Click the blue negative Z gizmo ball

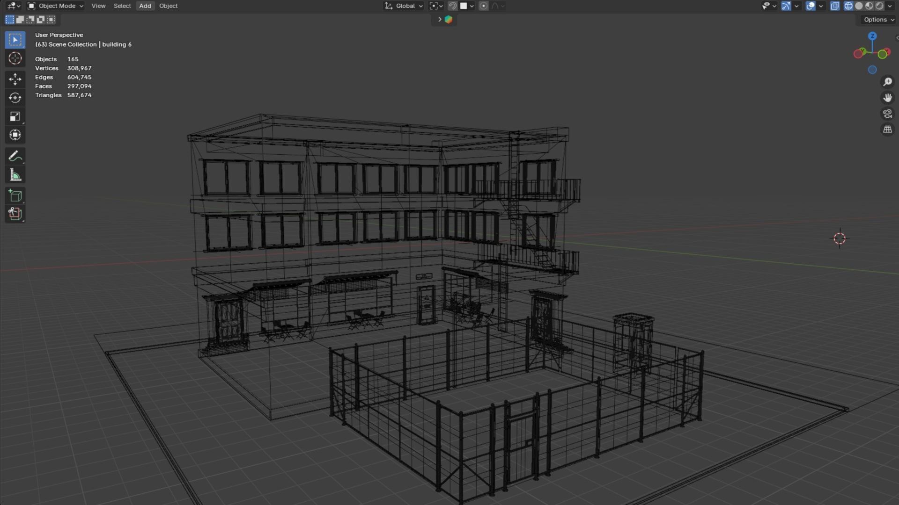872,70
